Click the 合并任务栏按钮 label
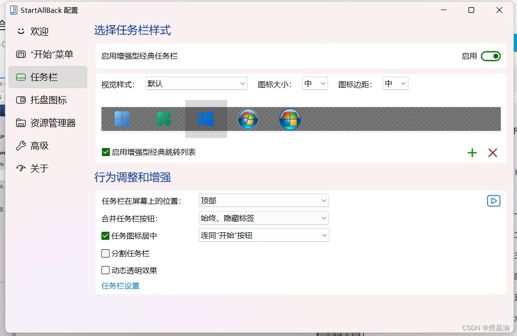The width and height of the screenshot is (517, 336). 130,218
